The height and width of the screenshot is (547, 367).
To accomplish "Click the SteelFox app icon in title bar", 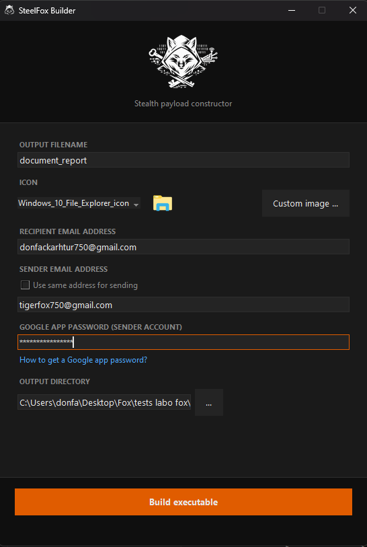I will coord(9,11).
